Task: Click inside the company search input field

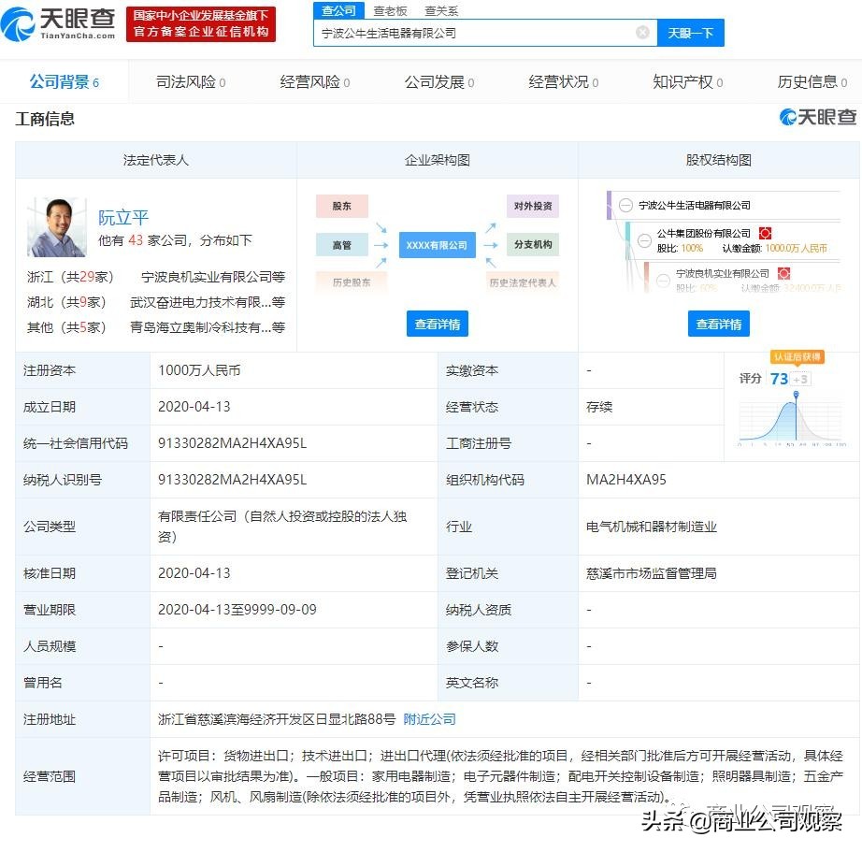Action: coord(467,32)
